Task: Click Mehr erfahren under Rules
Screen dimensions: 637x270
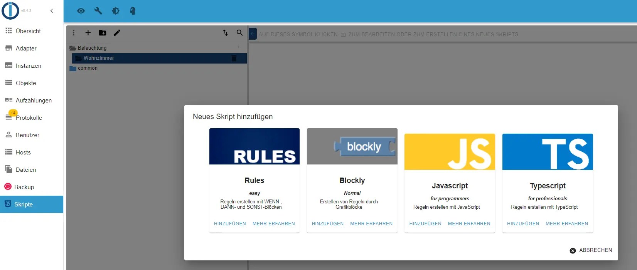Action: [274, 224]
